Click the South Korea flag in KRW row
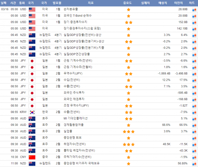The height and width of the screenshot is (167, 198). [x=32, y=112]
